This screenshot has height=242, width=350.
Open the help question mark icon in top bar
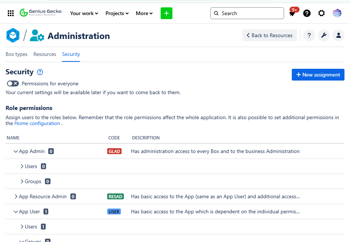click(307, 13)
